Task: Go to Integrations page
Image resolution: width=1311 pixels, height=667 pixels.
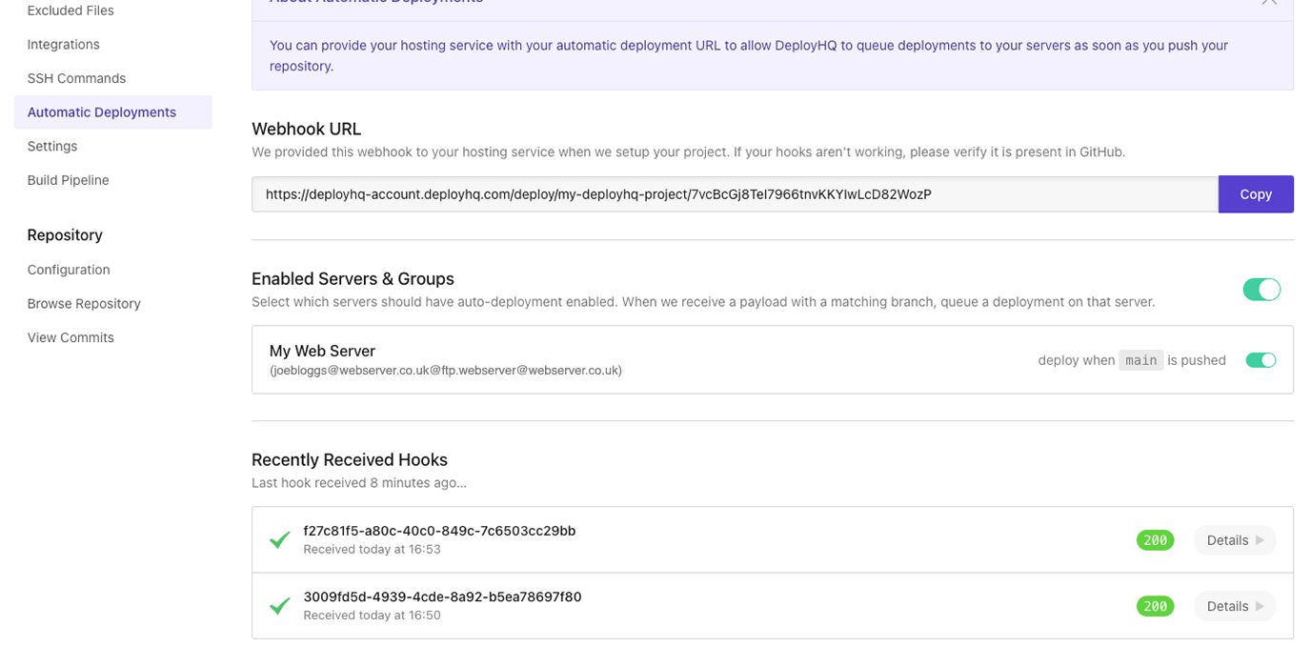Action: click(x=63, y=45)
